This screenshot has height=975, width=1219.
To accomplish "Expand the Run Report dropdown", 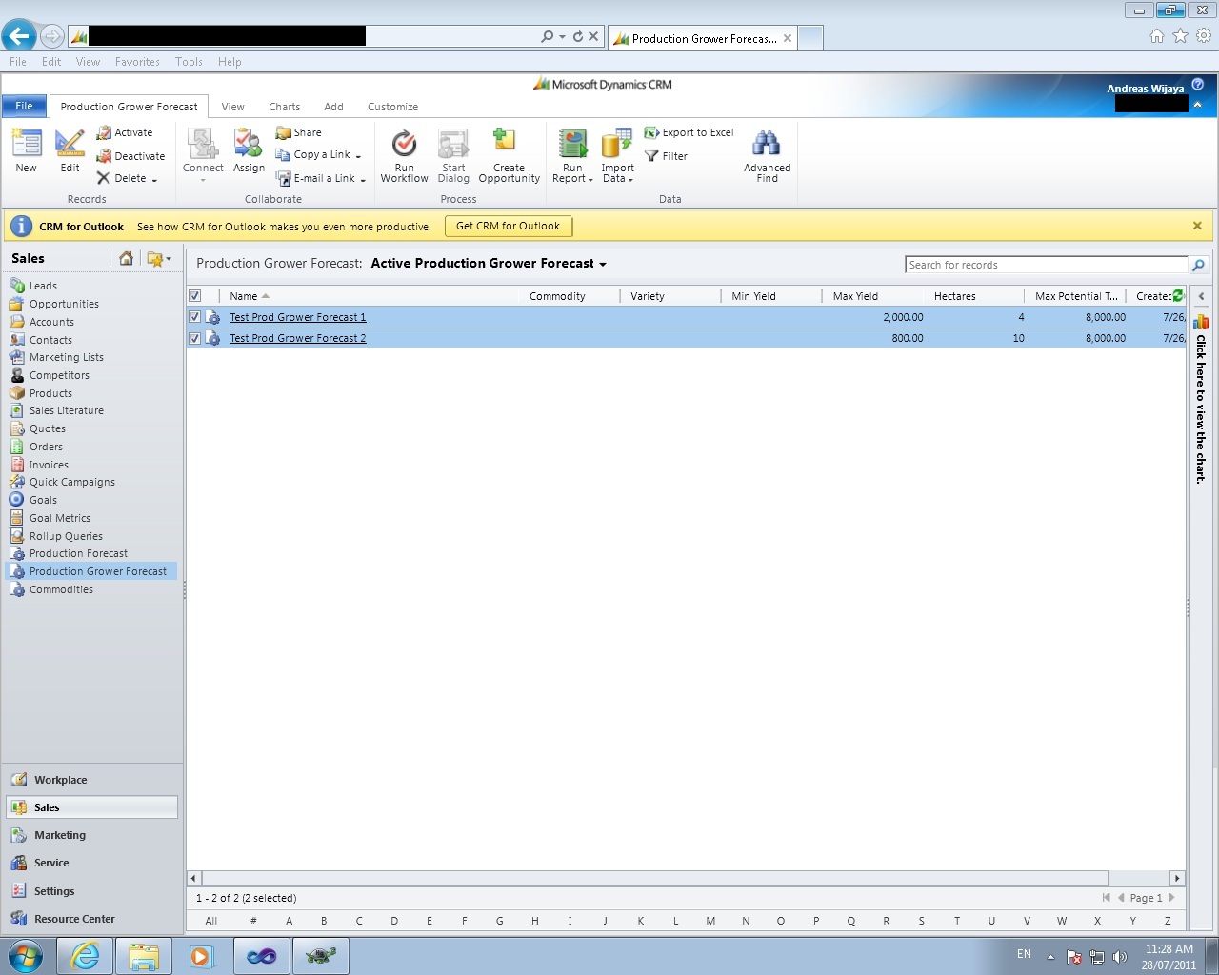I will coord(590,180).
